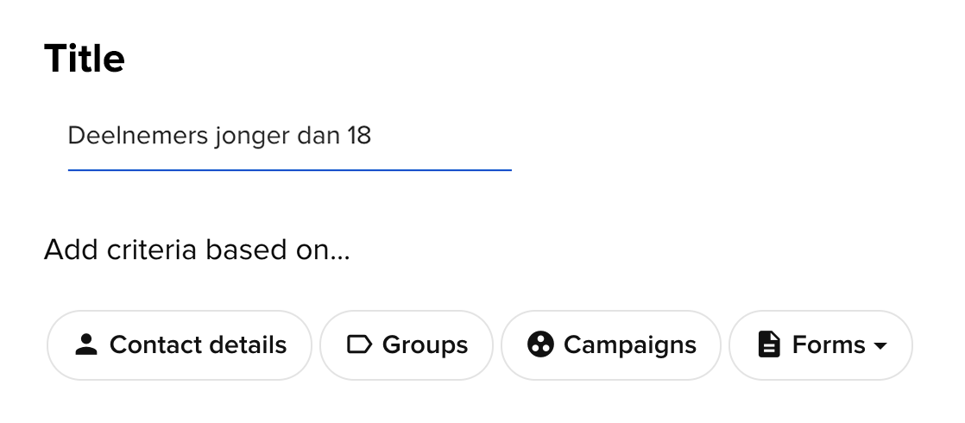Screen dimensions: 965x423
Task: Click the 'Groups' text label
Action: 425,345
